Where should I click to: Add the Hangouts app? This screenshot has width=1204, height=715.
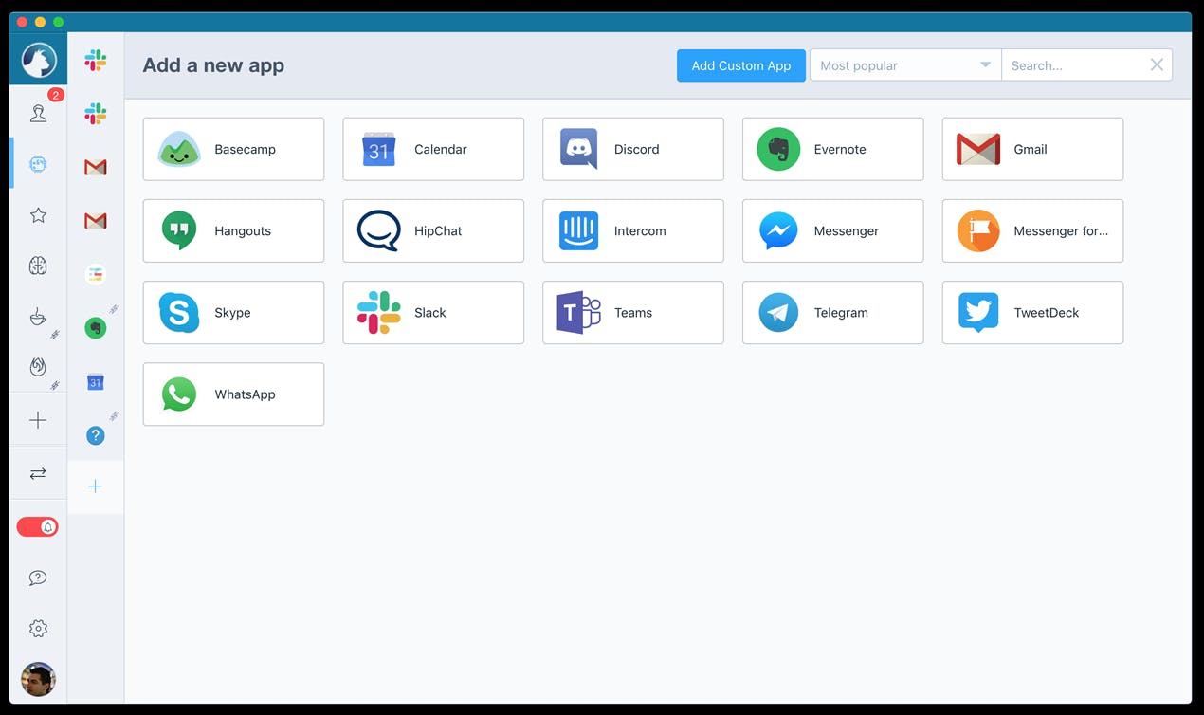[233, 230]
